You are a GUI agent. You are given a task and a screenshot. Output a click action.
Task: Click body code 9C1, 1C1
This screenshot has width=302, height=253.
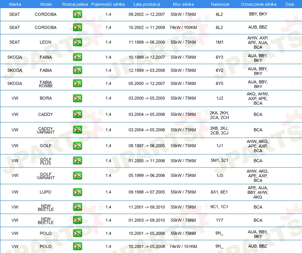(219, 207)
